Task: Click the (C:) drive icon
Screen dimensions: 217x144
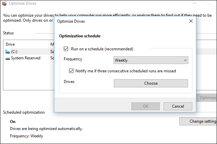Action: coord(8,51)
